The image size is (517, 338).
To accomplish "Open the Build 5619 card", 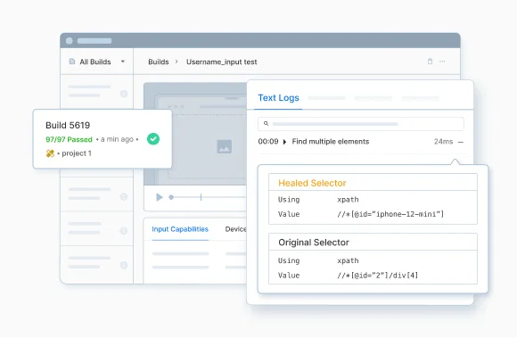I will coord(103,139).
